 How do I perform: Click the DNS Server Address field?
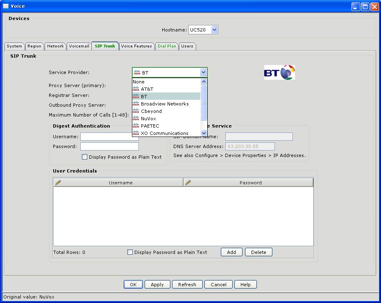pyautogui.click(x=250, y=146)
